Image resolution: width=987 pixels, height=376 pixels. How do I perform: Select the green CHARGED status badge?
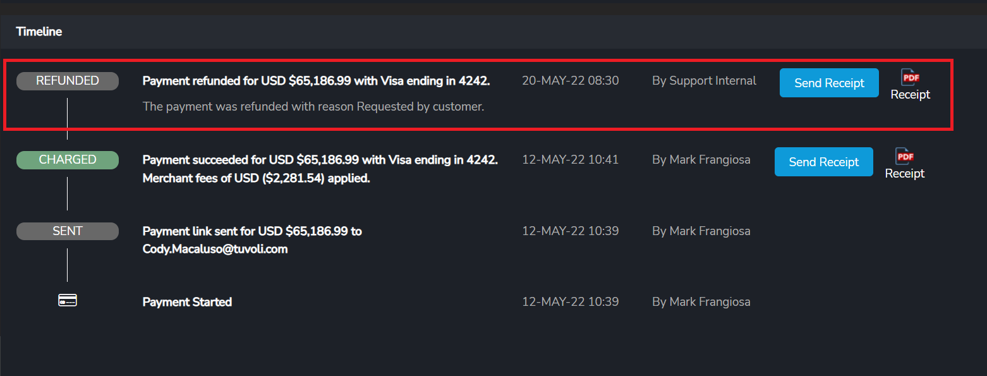pyautogui.click(x=68, y=160)
